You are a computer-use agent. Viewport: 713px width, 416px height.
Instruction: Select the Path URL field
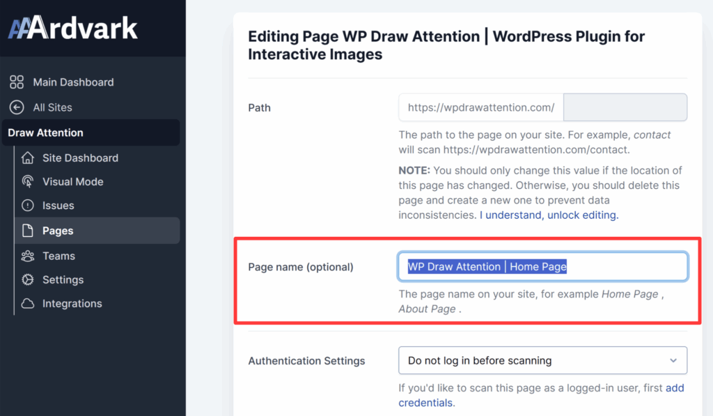[x=479, y=107]
